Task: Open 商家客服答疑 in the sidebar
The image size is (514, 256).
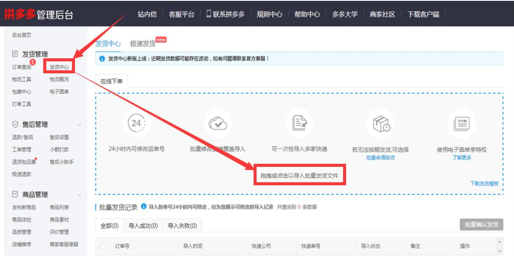Action: (64, 244)
